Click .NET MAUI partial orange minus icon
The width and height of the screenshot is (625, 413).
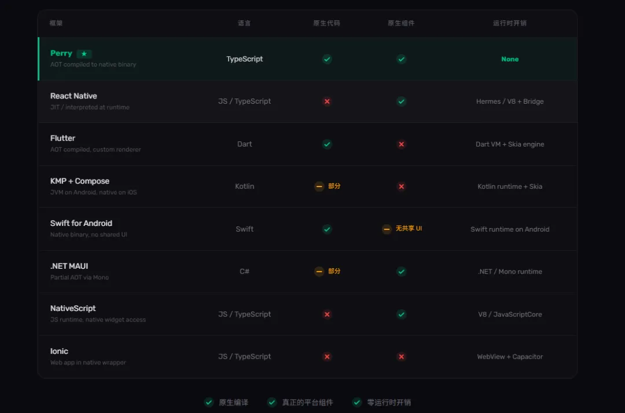(x=319, y=271)
